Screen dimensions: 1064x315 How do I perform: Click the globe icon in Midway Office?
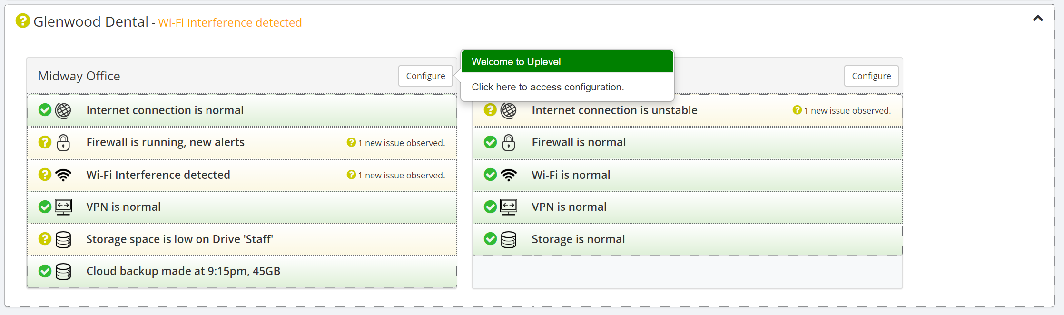click(63, 110)
